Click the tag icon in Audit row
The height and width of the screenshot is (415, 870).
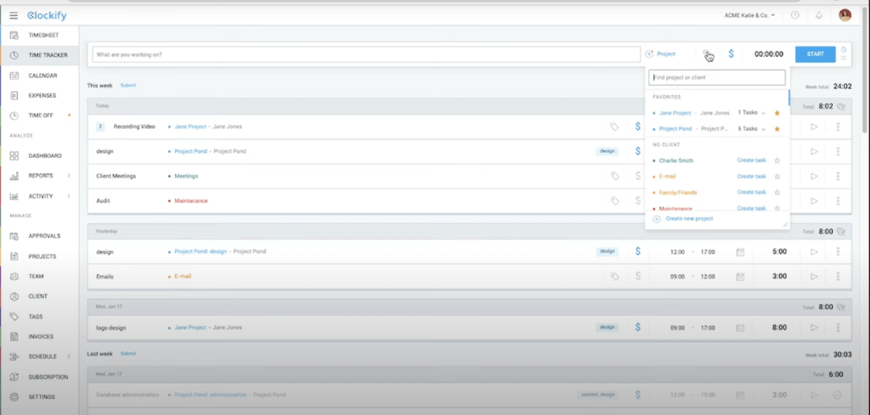click(614, 201)
